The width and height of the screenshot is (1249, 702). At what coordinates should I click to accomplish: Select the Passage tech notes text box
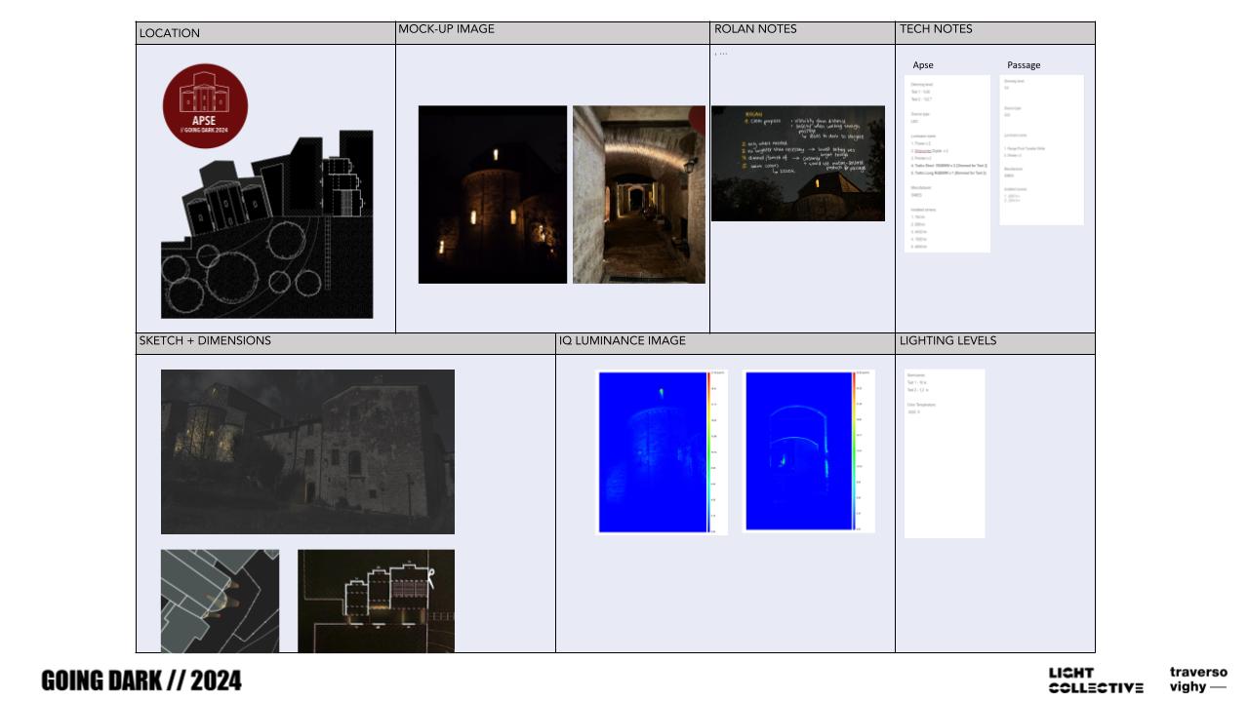(1041, 150)
